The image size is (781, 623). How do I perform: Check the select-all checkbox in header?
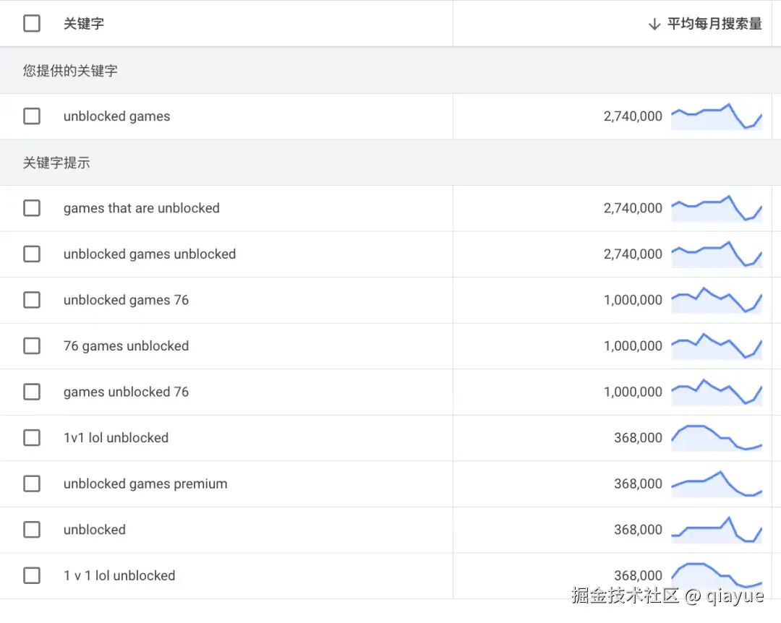click(32, 24)
